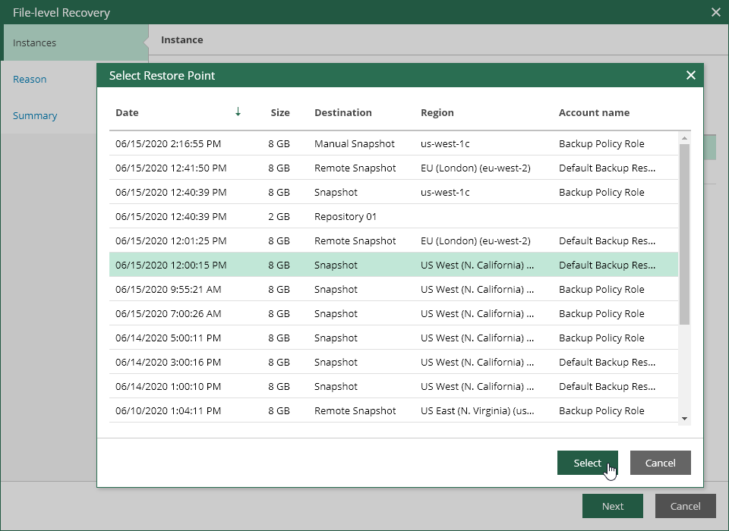The image size is (729, 531).
Task: Click US East (N. Virginia) region cell
Action: (477, 410)
